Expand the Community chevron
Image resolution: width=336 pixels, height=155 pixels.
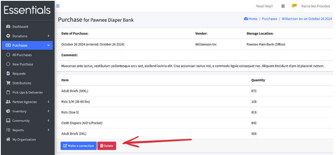[x=49, y=121]
